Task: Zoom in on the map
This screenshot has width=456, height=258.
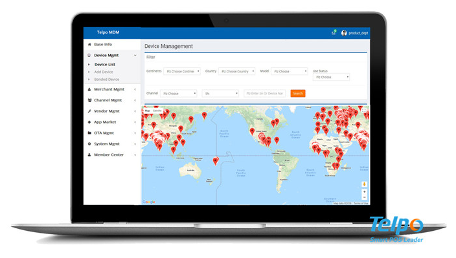Action: 365,192
